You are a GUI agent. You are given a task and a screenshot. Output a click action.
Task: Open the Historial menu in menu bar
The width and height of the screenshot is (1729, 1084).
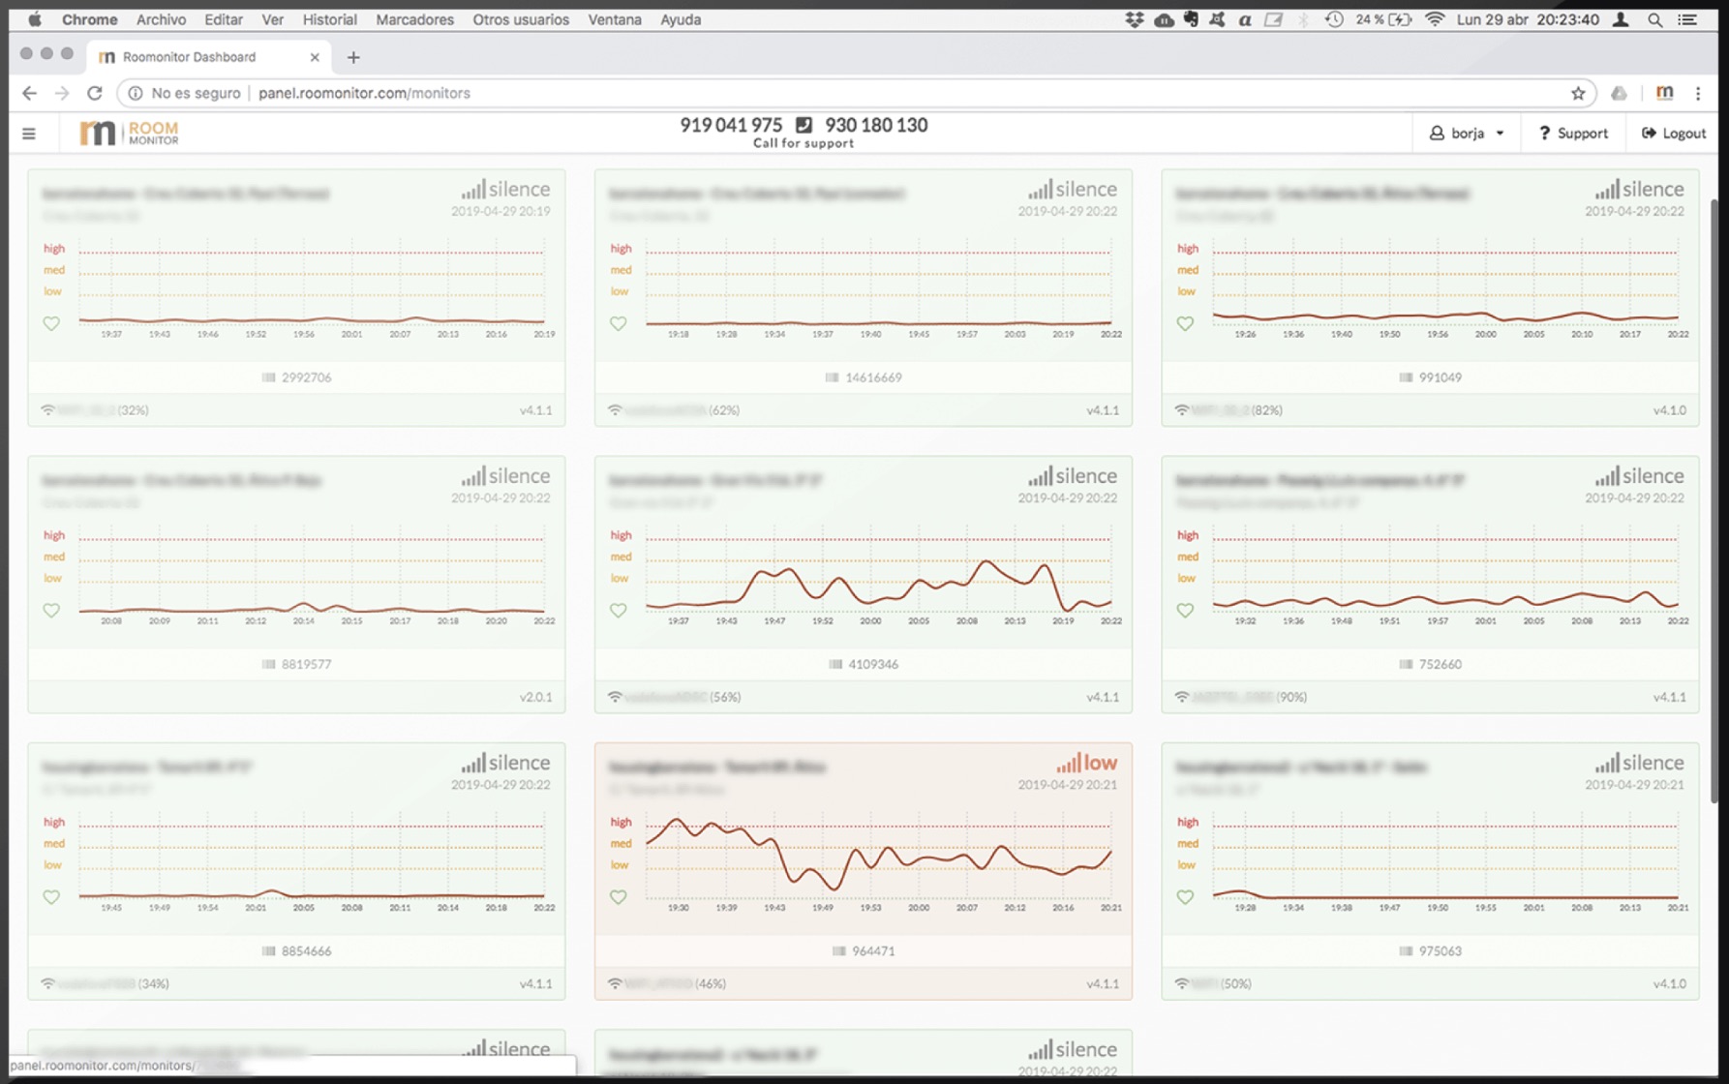[329, 19]
